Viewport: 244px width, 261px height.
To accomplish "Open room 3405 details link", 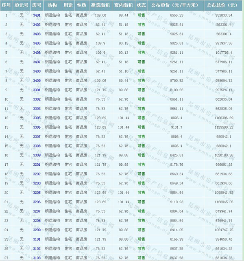I will [x=37, y=43].
